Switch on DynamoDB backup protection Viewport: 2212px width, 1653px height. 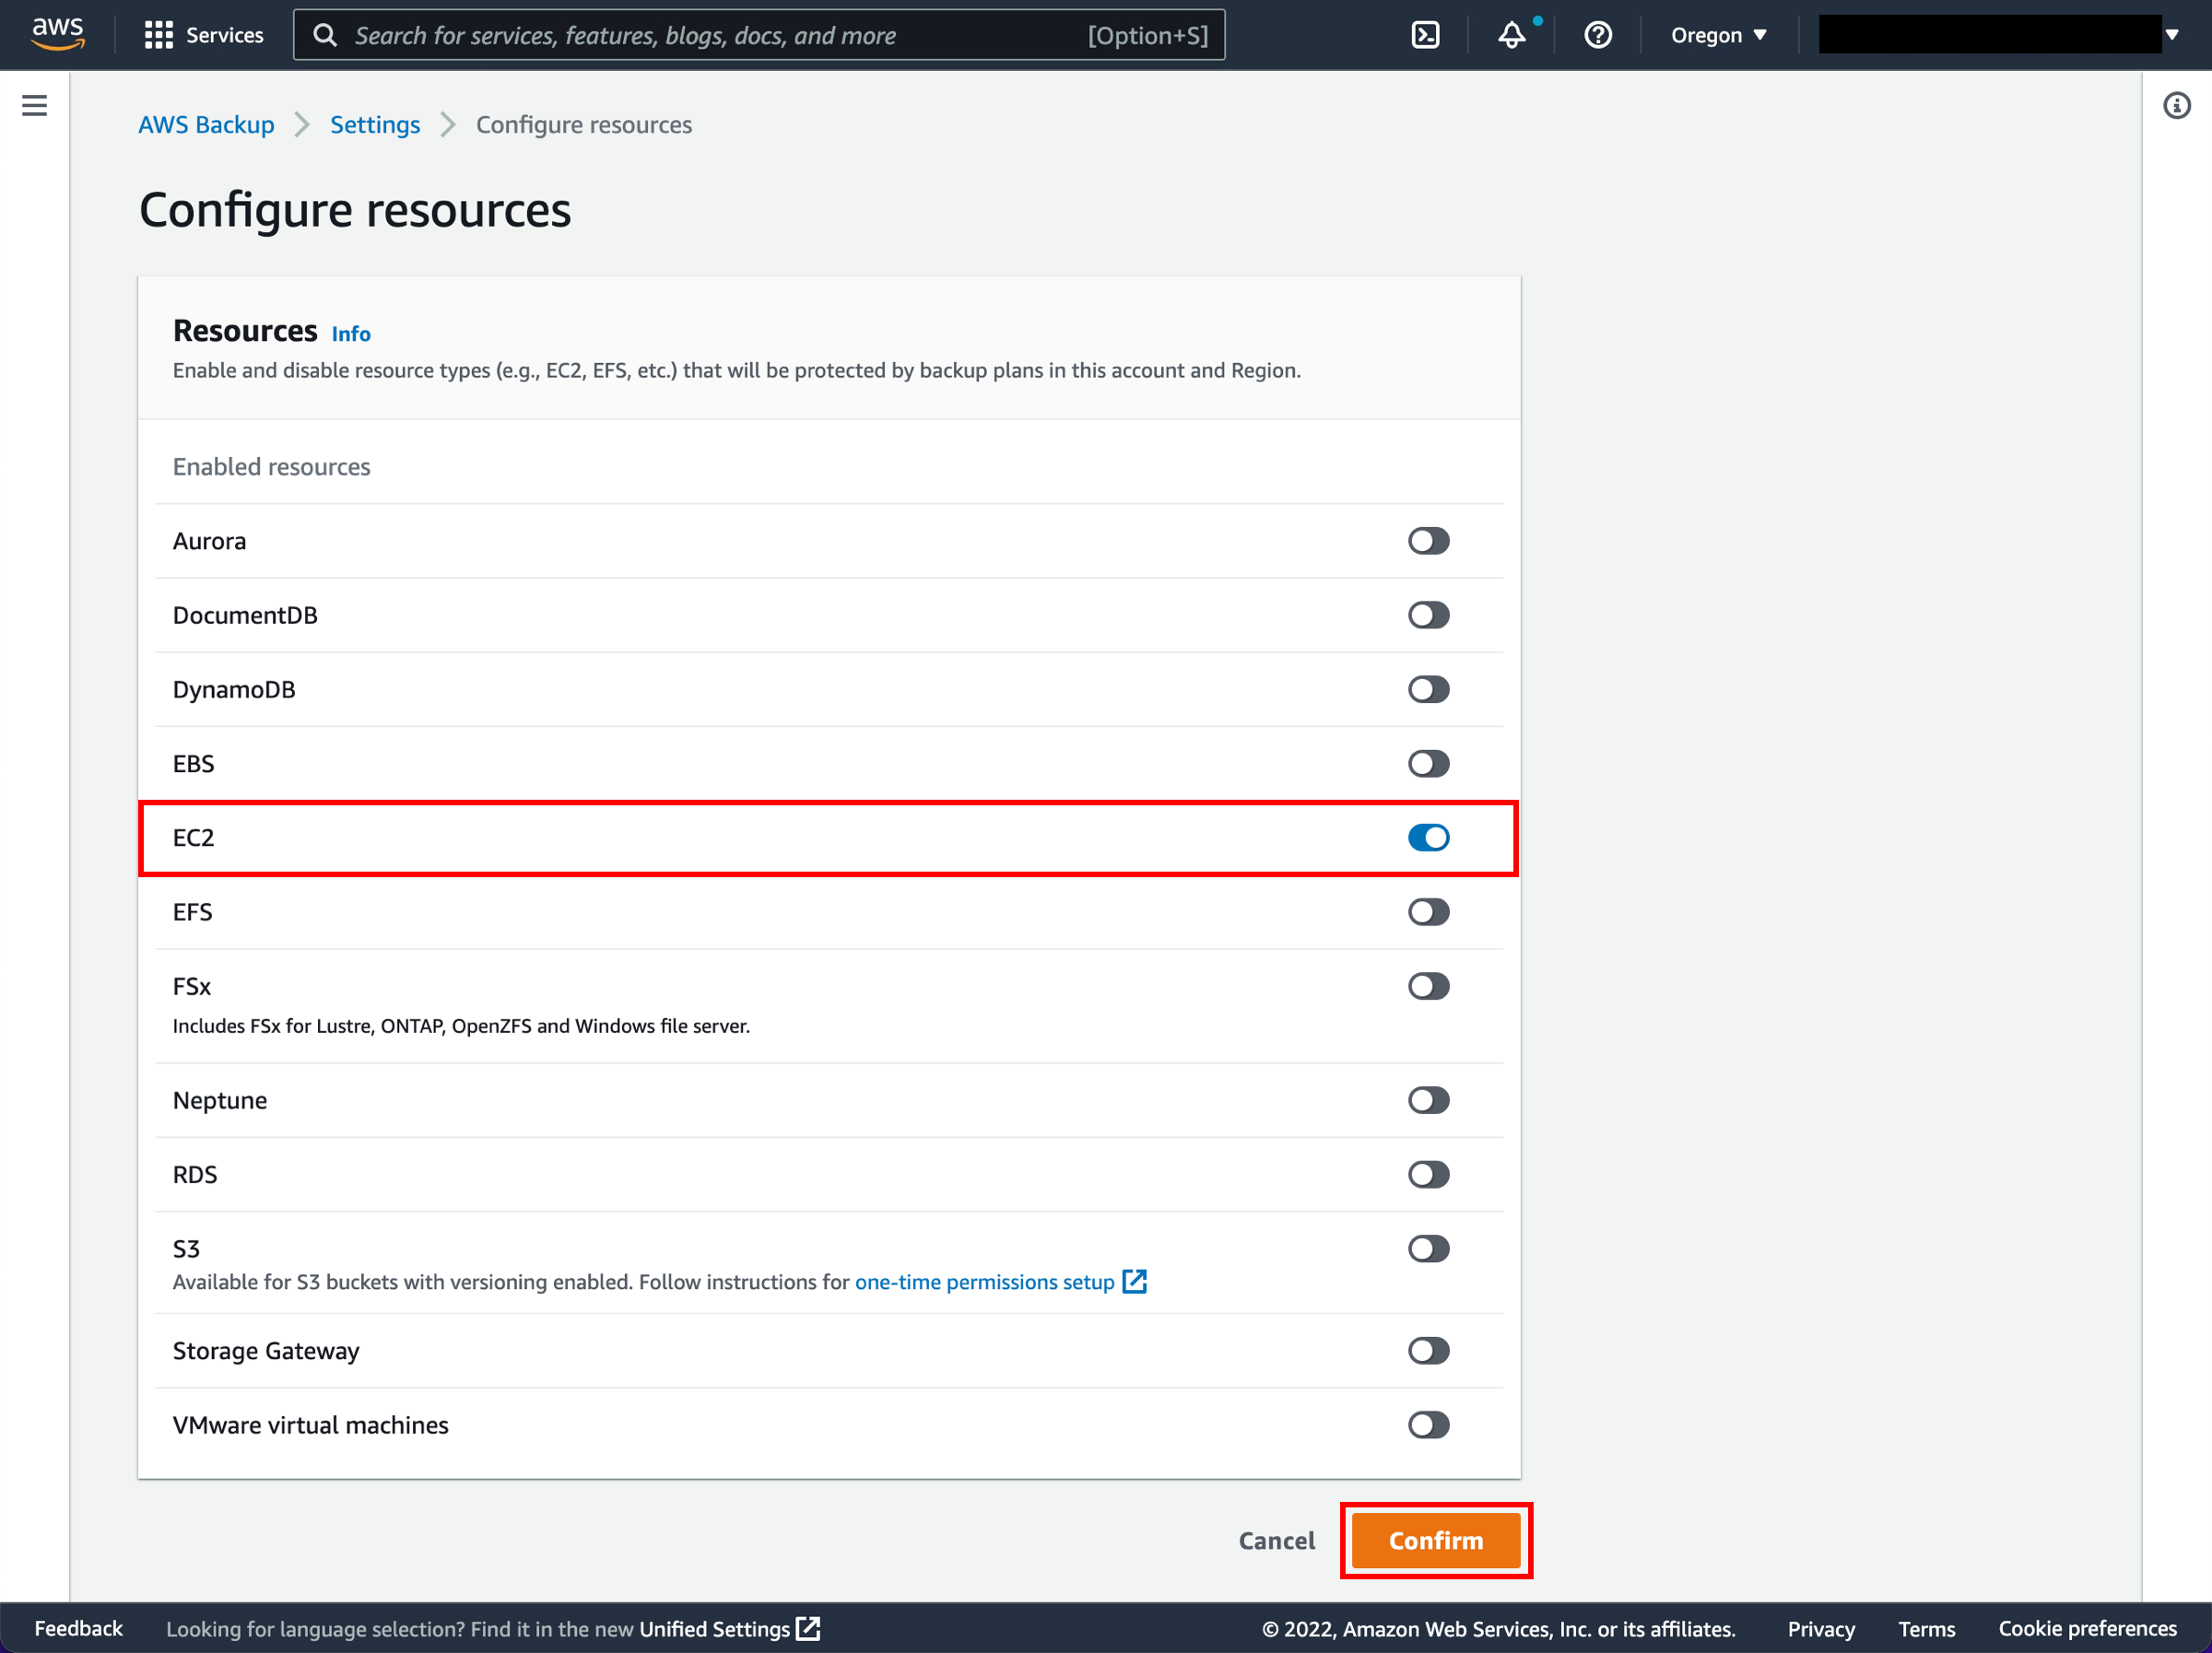(x=1428, y=689)
